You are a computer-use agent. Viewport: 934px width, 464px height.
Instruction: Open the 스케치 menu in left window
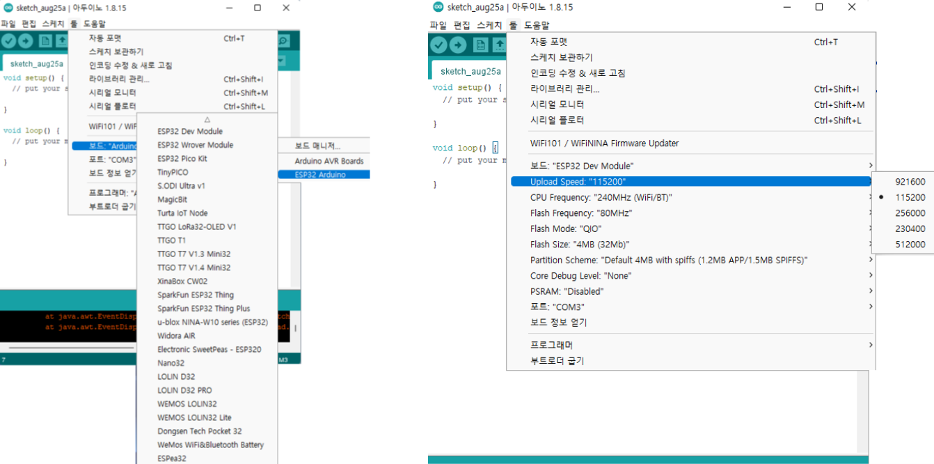pyautogui.click(x=53, y=24)
